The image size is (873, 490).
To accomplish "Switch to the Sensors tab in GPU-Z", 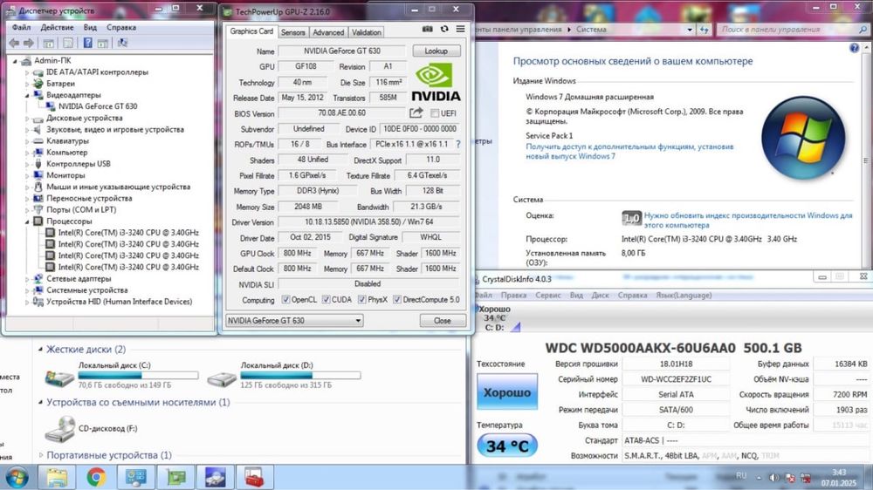I will pos(292,32).
